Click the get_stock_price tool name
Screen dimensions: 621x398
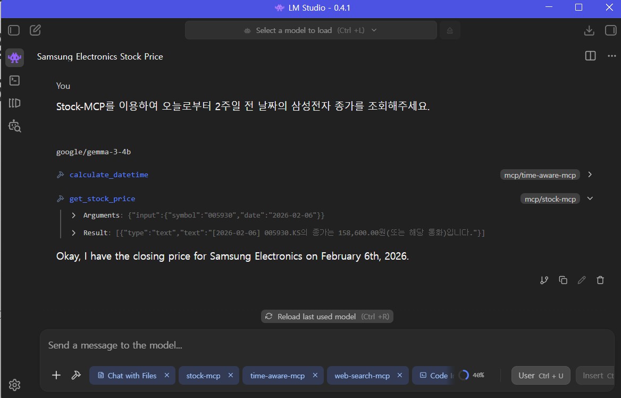tap(102, 198)
